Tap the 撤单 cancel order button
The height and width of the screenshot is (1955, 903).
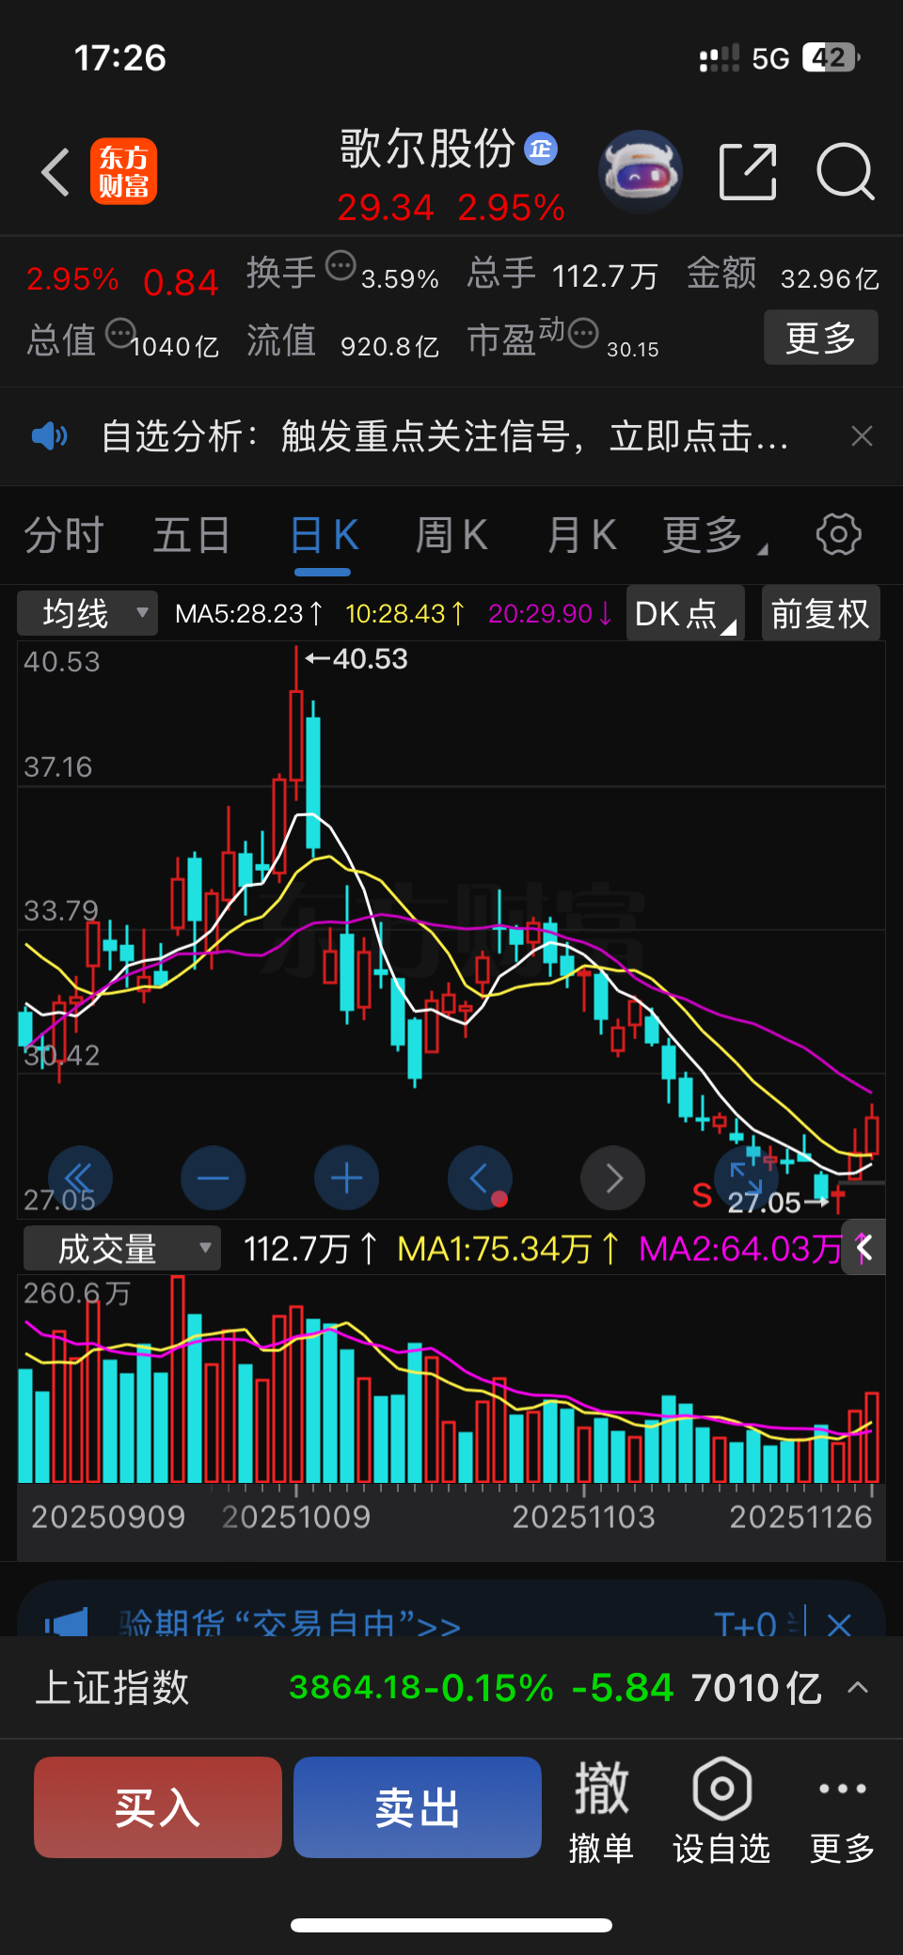pos(601,1811)
